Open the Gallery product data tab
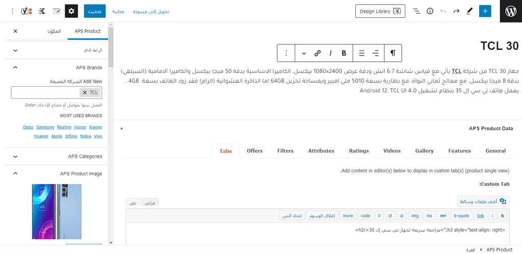The image size is (522, 254). [425, 151]
